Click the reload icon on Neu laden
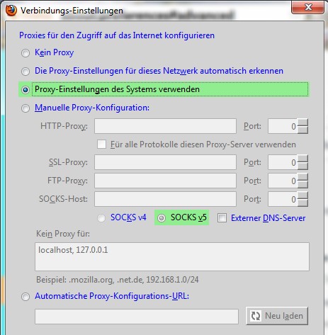328x335 pixels. pyautogui.click(x=255, y=316)
